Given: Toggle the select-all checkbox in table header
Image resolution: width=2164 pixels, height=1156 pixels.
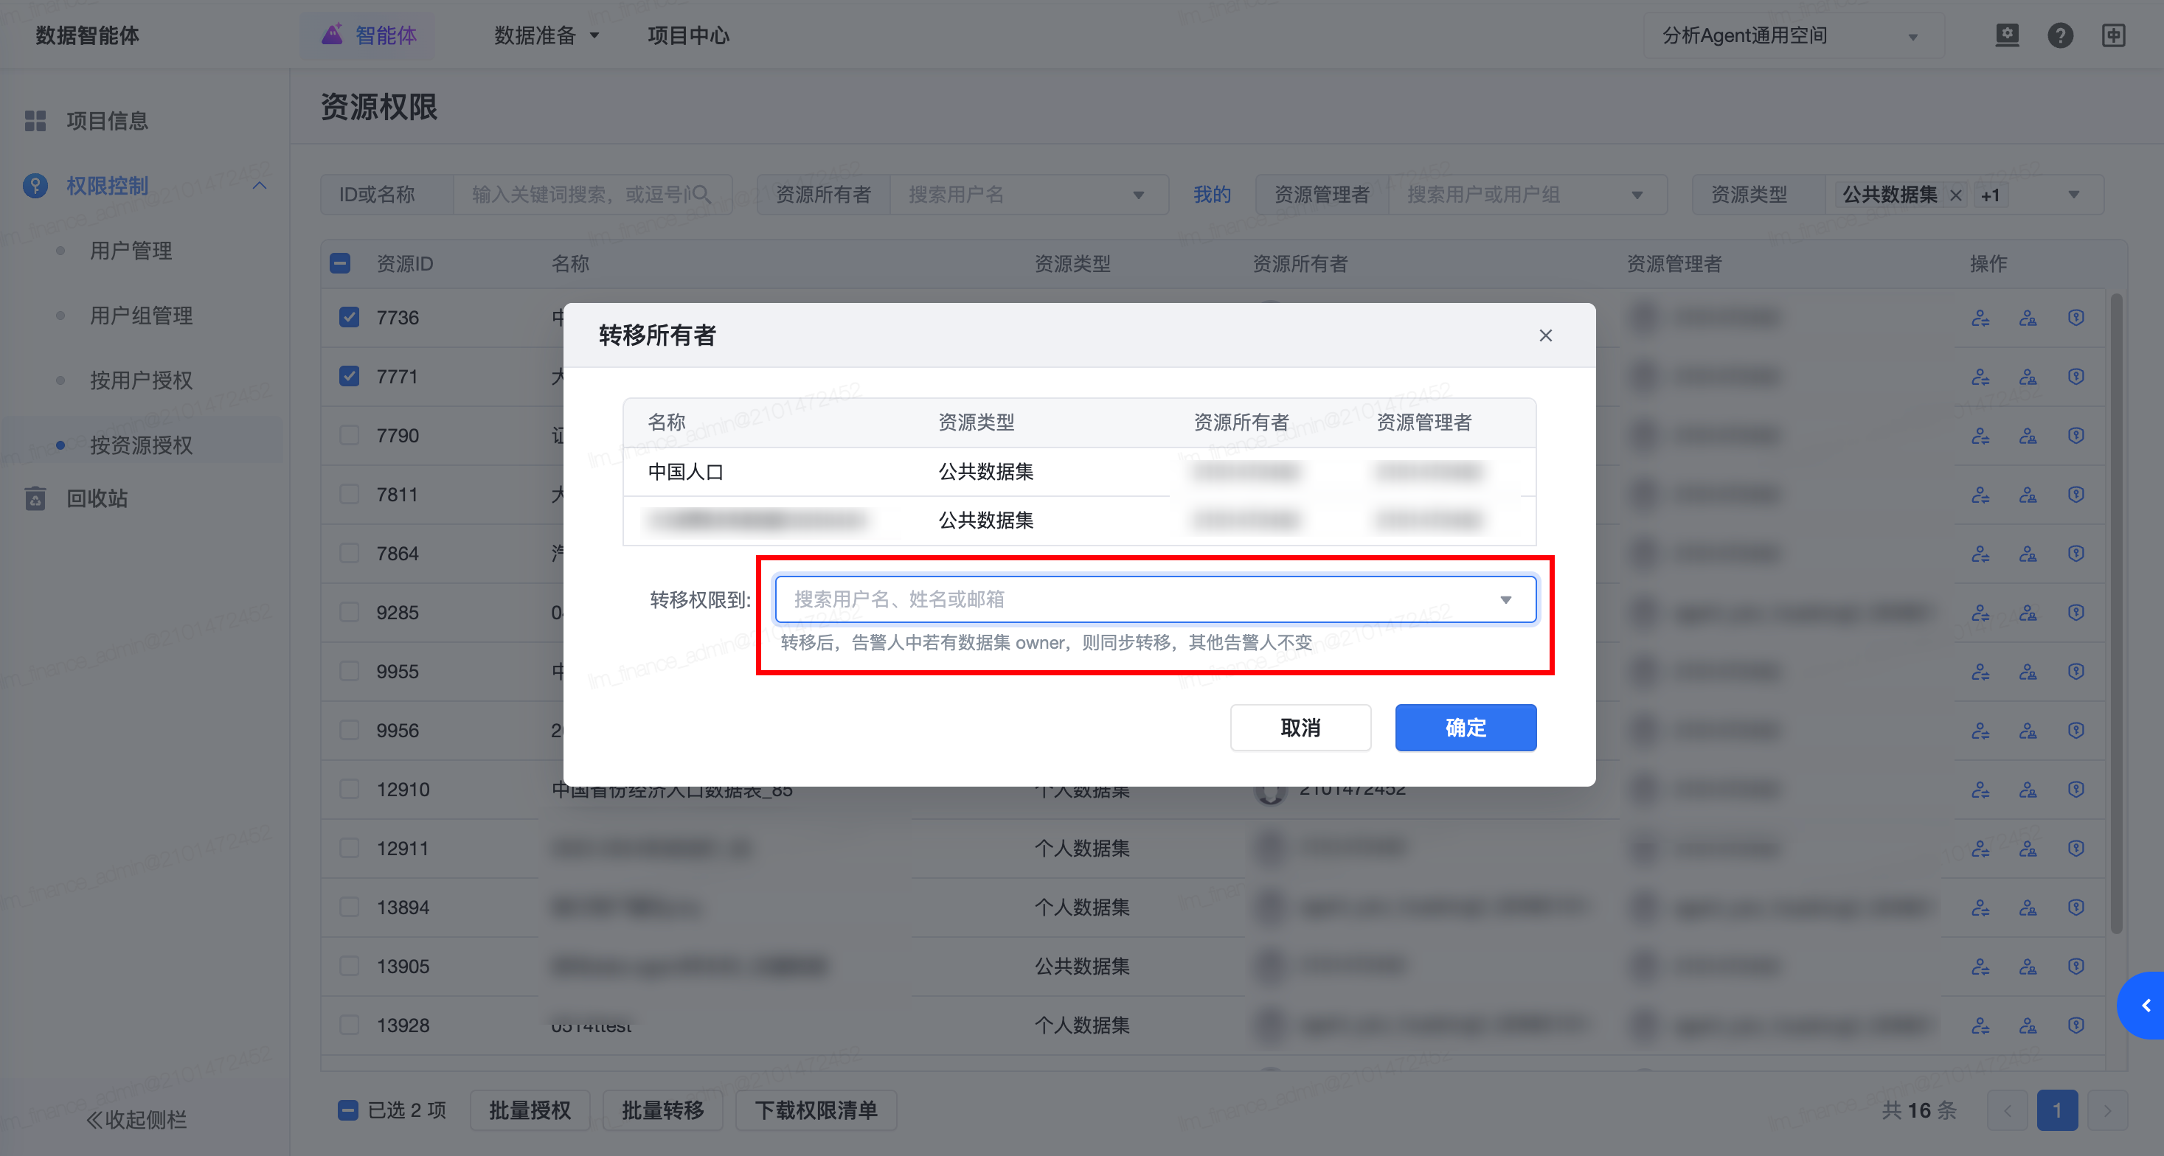Looking at the screenshot, I should pos(340,264).
